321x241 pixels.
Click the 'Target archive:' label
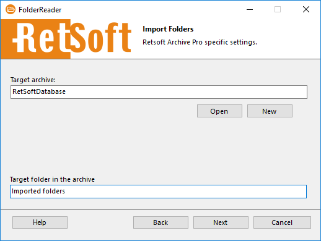pos(33,80)
